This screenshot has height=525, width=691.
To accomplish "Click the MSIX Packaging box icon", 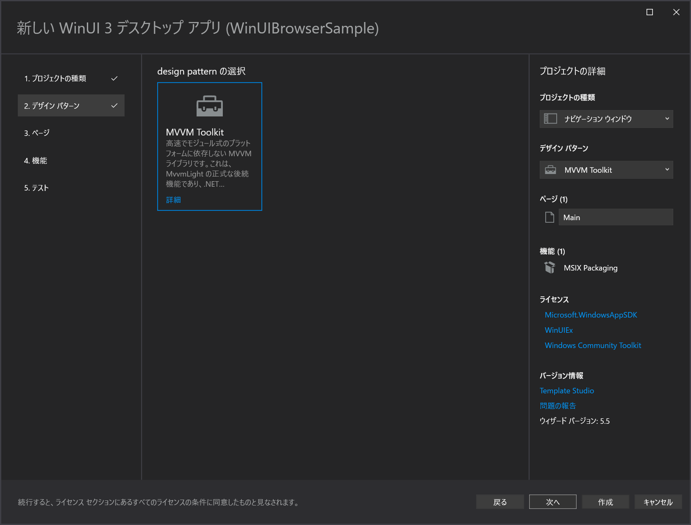I will coord(550,268).
